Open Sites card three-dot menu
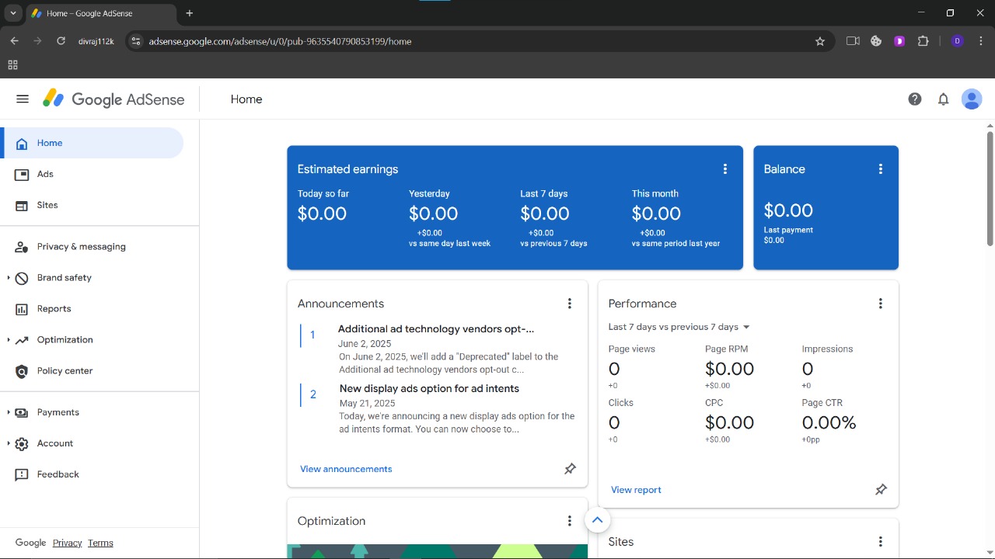The height and width of the screenshot is (559, 995). pos(881,542)
